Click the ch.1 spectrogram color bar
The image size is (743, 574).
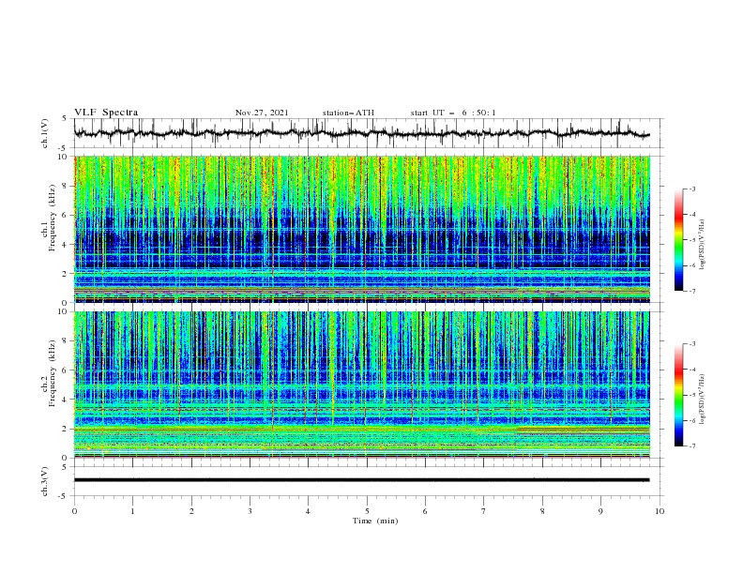(x=679, y=240)
